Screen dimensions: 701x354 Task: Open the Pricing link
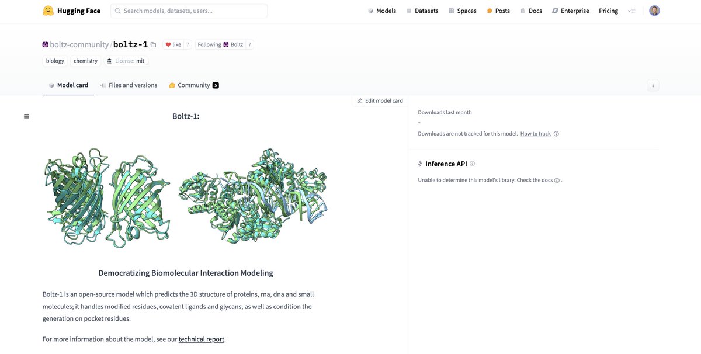608,11
